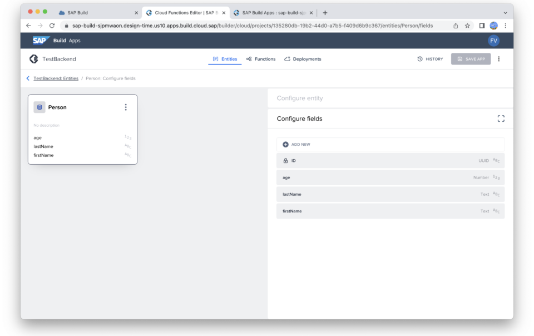Expand Configure fields to fullscreen

click(501, 118)
